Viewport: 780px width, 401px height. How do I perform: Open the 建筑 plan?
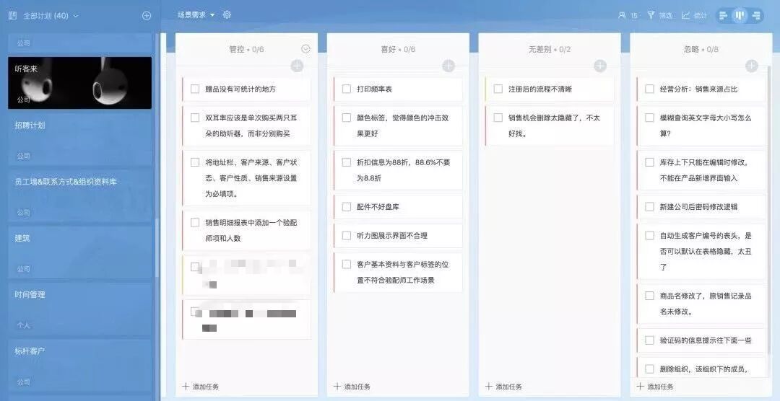(79, 252)
